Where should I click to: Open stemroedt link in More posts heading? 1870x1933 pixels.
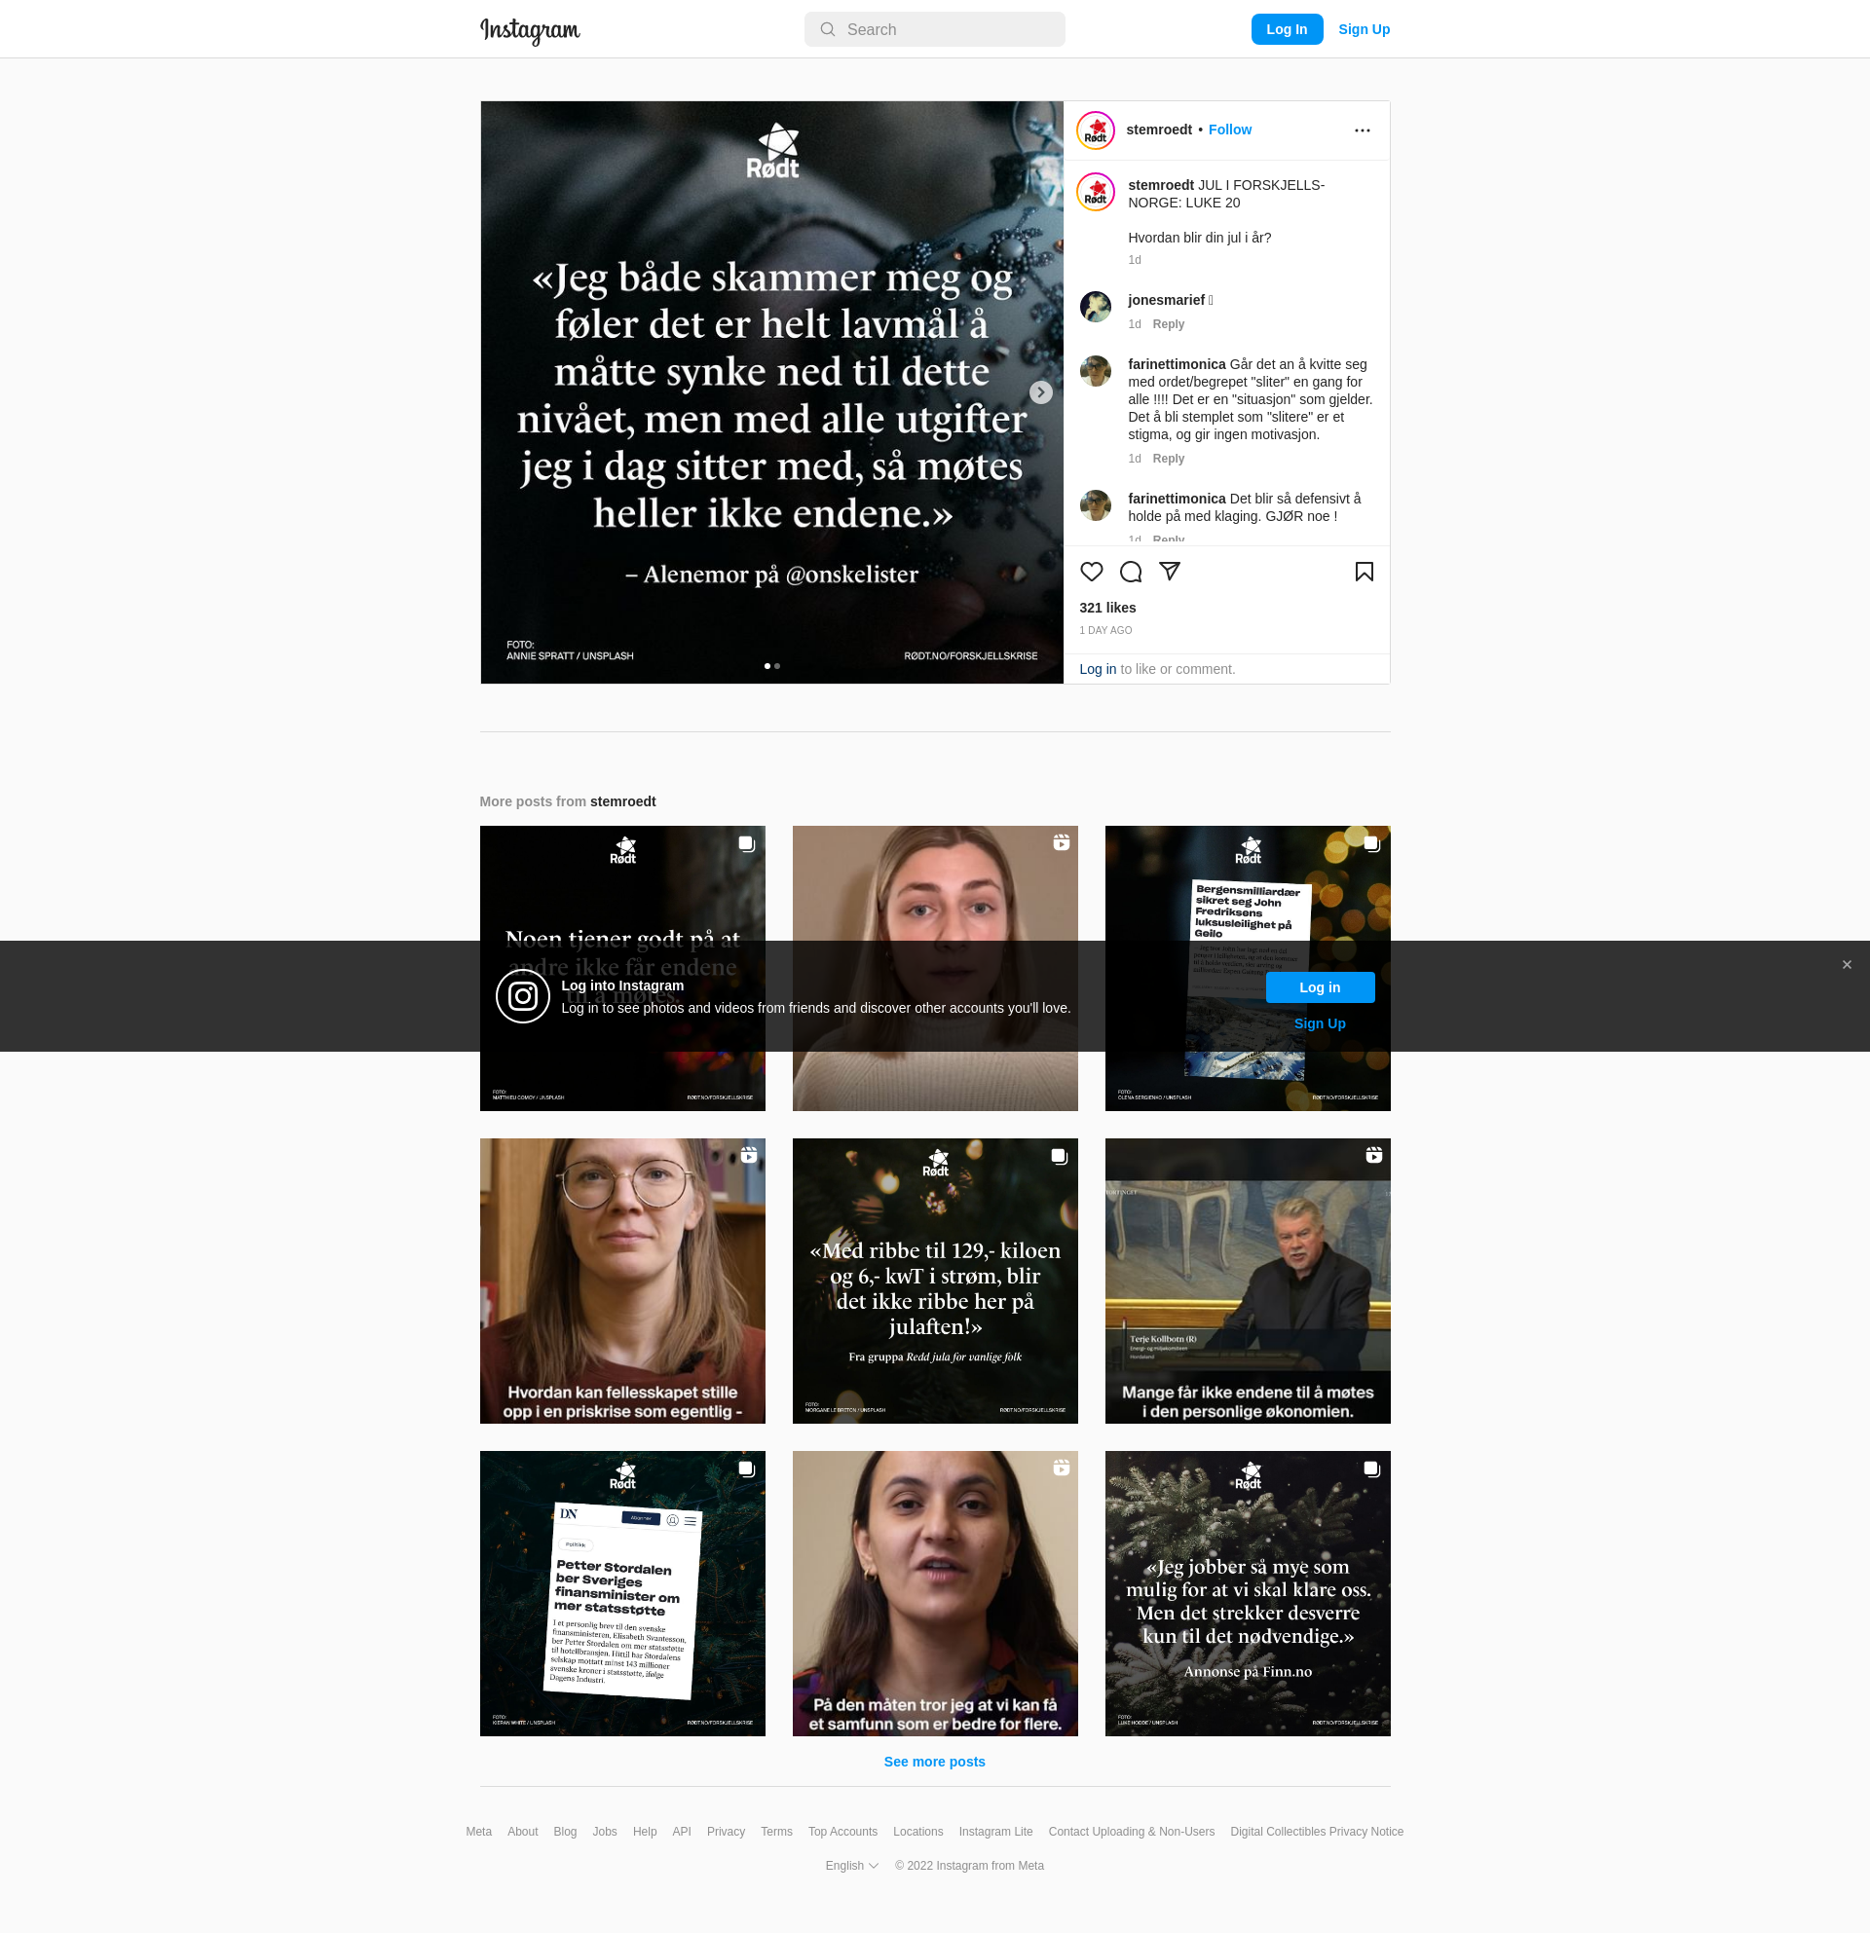pos(622,801)
